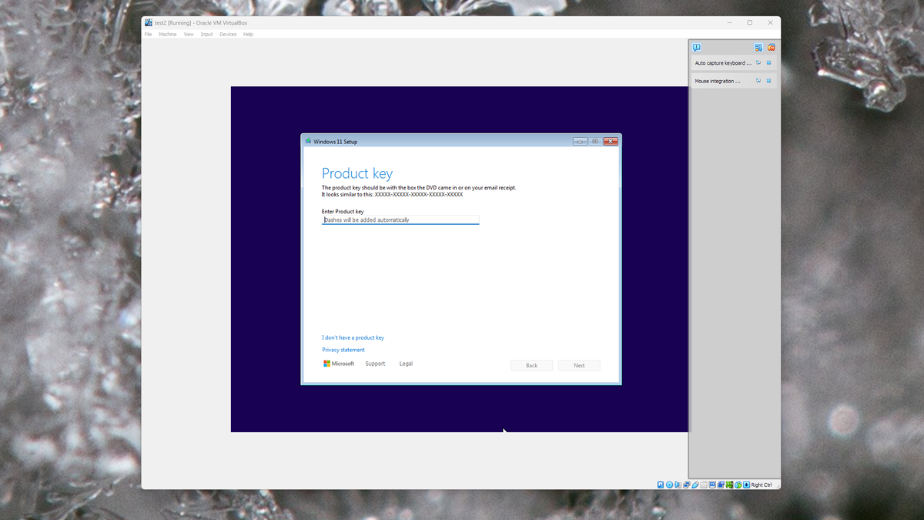Click inside the Enter Product key field
The height and width of the screenshot is (520, 924).
400,220
